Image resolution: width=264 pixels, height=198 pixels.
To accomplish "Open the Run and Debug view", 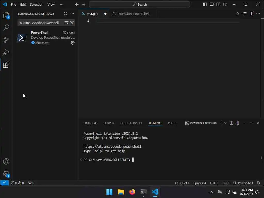I will 6,52.
